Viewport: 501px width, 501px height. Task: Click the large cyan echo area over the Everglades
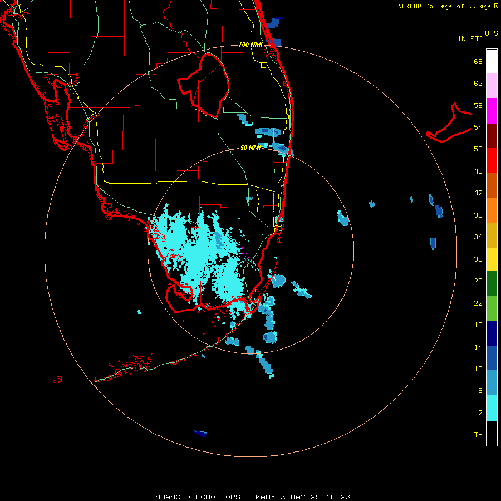click(x=198, y=256)
